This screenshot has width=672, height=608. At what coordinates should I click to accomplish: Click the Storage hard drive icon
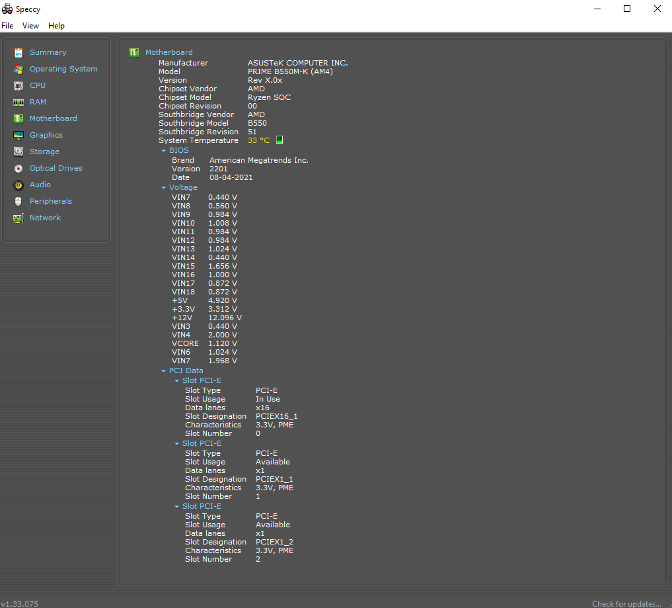[19, 152]
